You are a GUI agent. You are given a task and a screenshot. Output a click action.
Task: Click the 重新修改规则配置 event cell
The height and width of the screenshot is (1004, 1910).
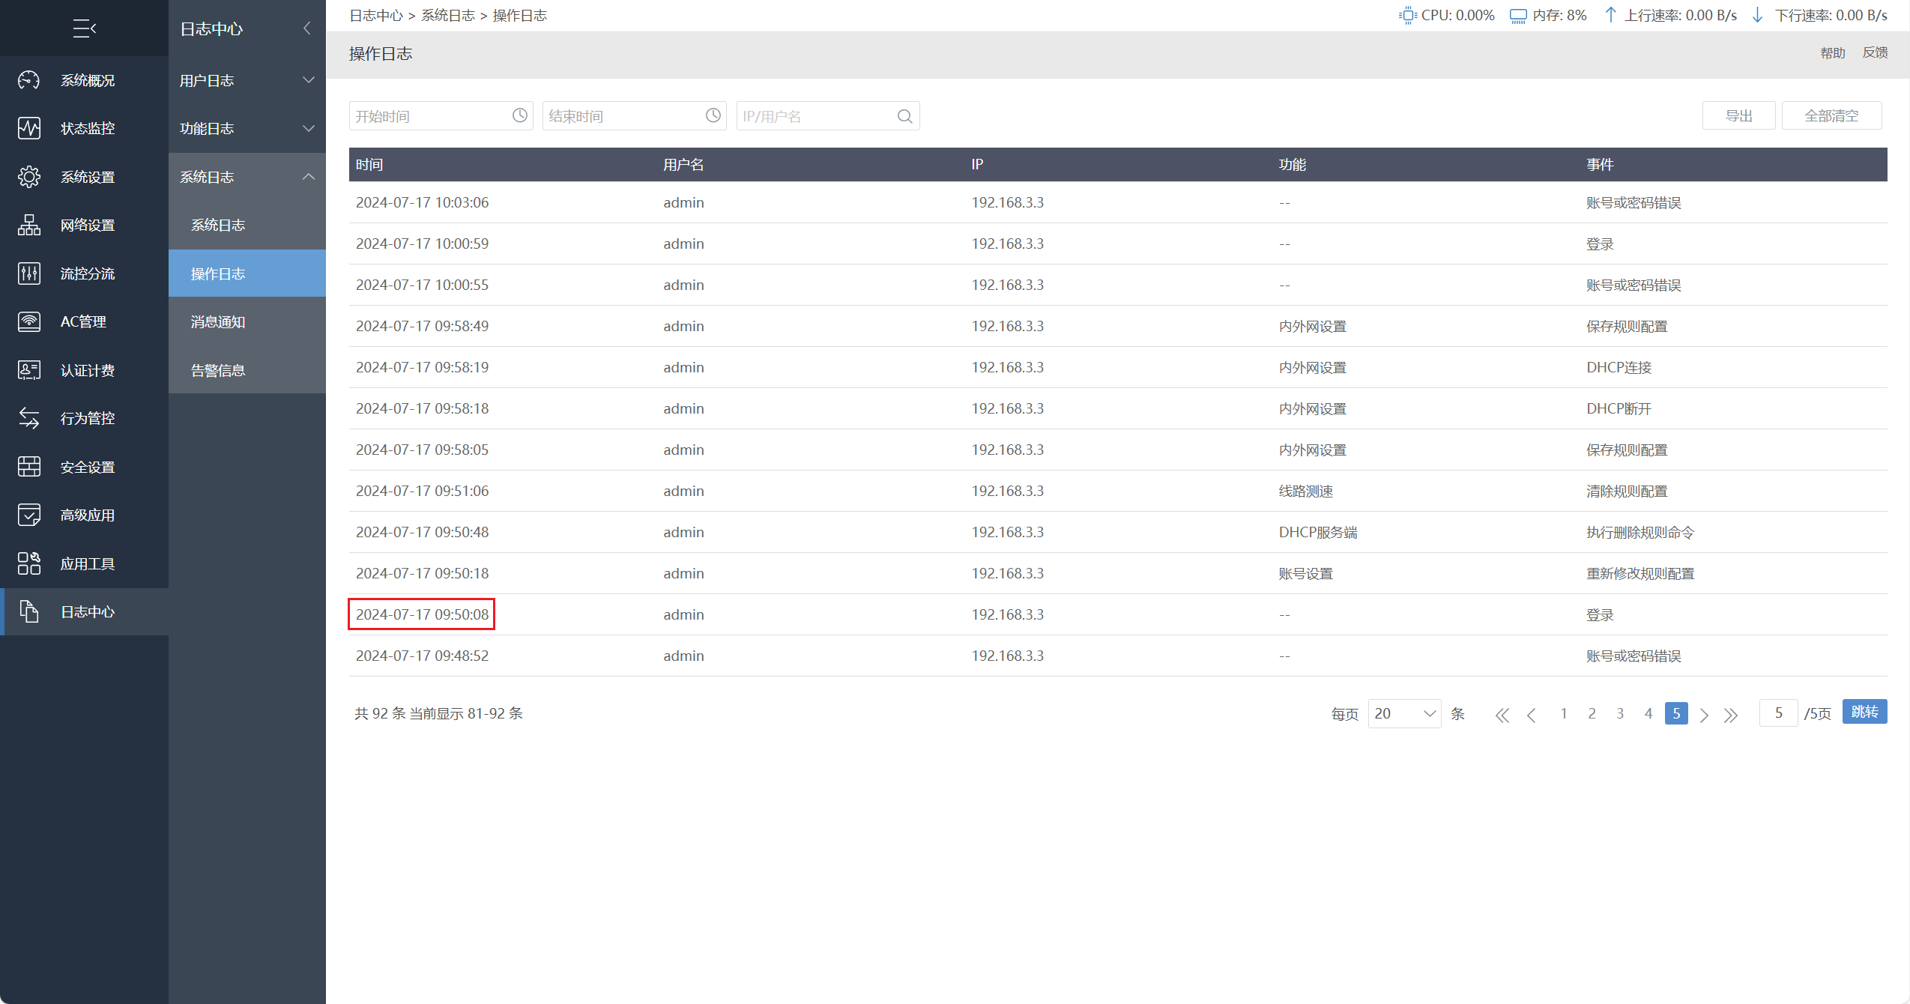point(1639,573)
